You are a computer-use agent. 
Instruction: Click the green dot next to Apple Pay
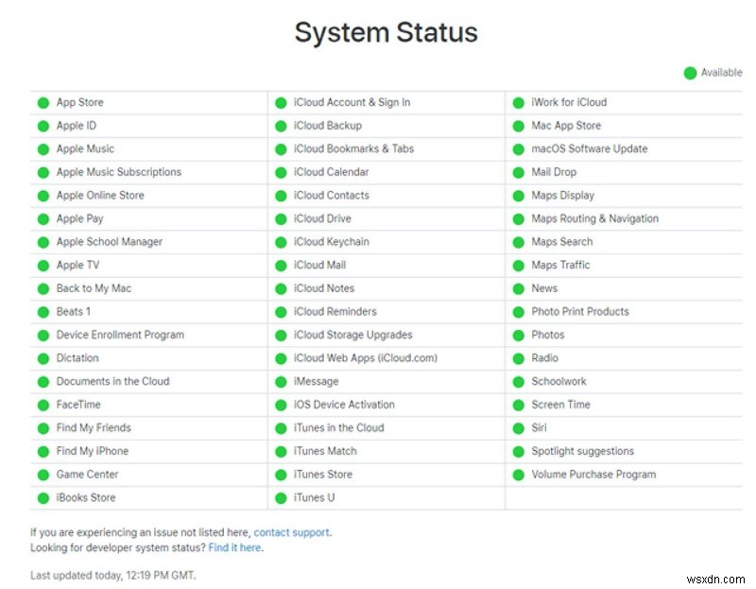pyautogui.click(x=42, y=218)
